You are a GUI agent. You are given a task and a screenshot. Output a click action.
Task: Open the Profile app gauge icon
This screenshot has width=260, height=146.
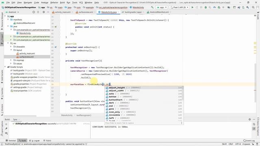(214, 7)
